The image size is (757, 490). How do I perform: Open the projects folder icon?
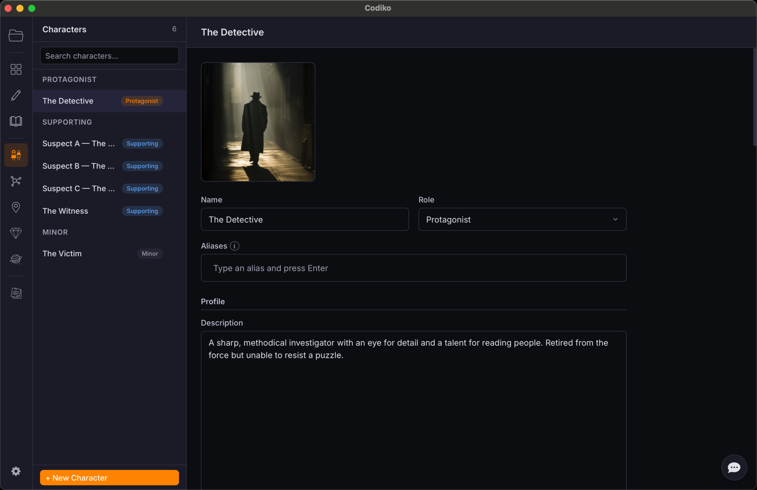pos(16,35)
